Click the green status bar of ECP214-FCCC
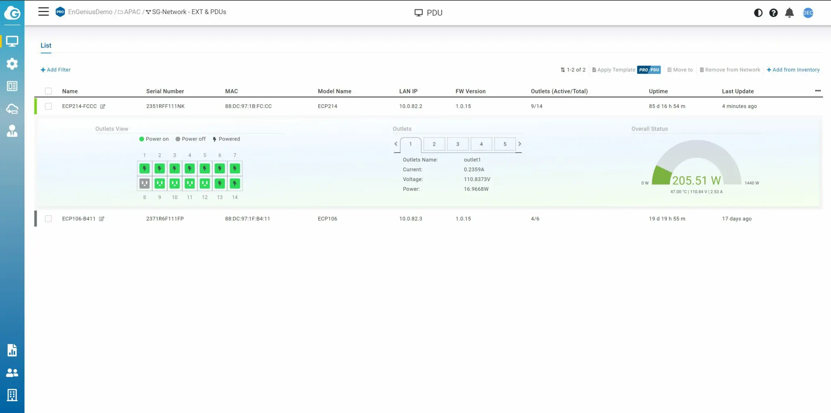The height and width of the screenshot is (413, 831). click(x=36, y=106)
